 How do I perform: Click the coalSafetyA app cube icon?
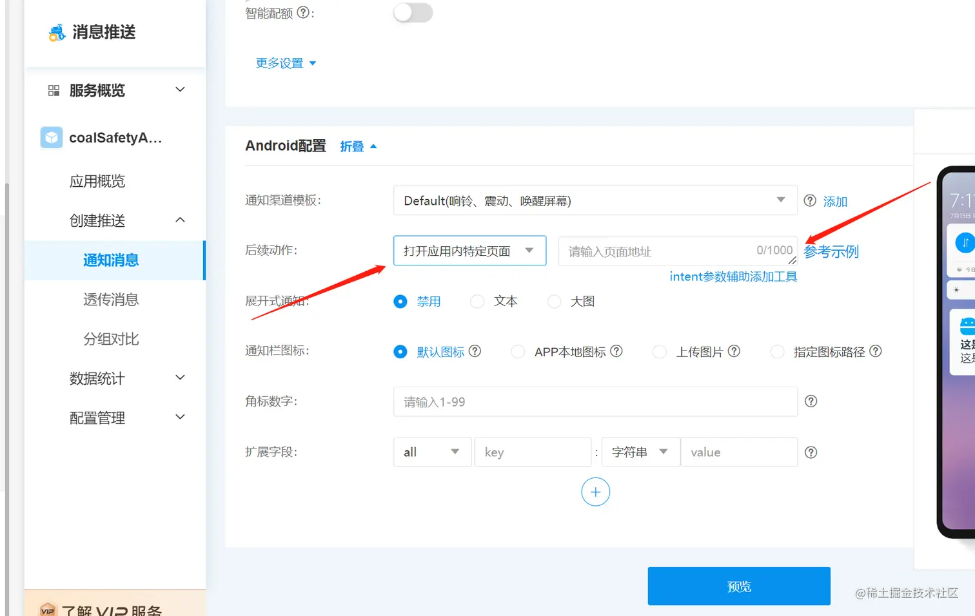[x=52, y=137]
